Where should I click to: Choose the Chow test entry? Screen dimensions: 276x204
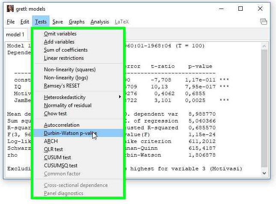pyautogui.click(x=55, y=114)
